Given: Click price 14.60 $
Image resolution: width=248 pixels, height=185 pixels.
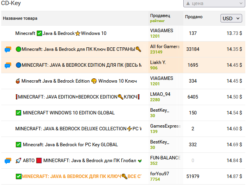Looking at the screenshot, I should click(234, 129).
